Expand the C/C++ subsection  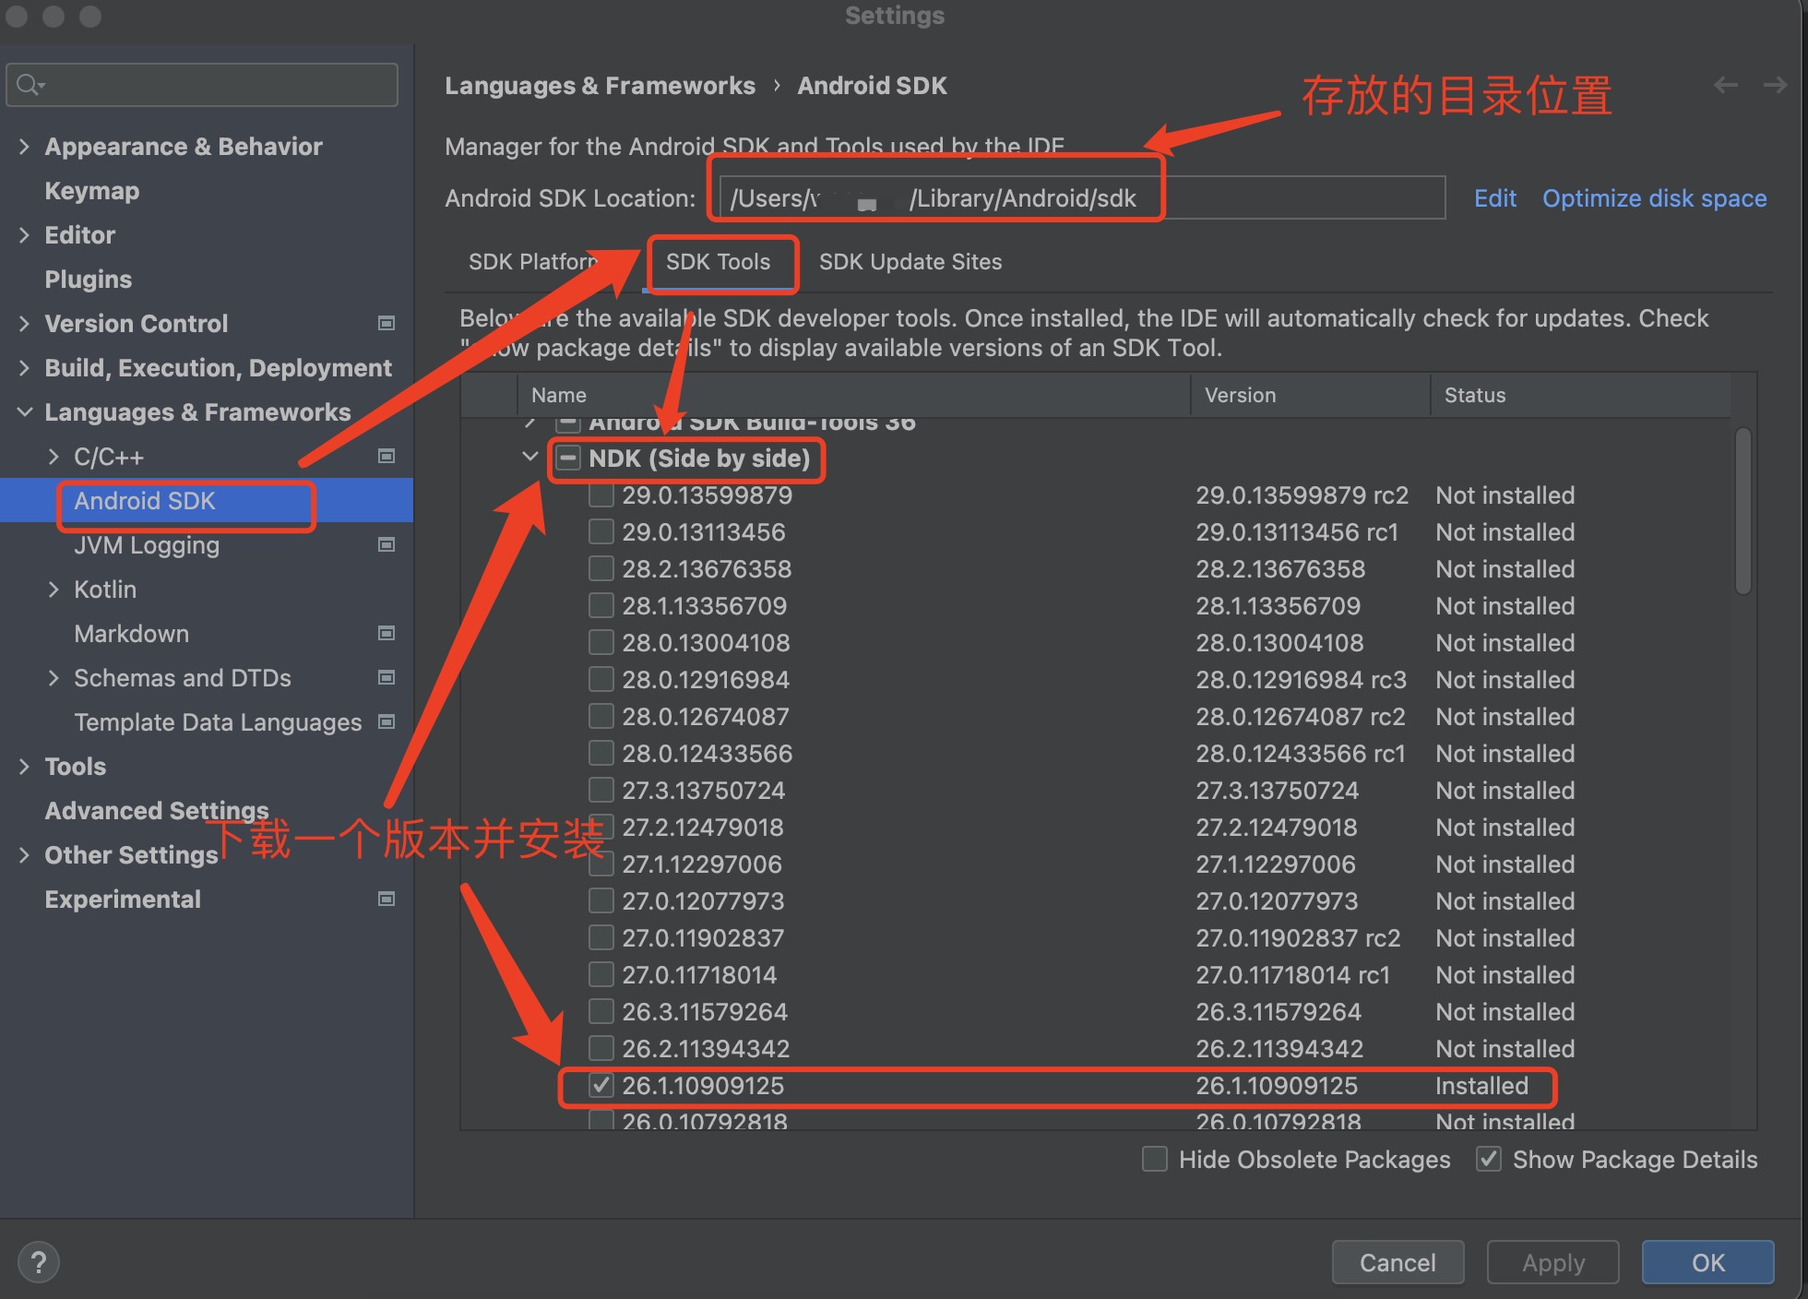tap(54, 456)
